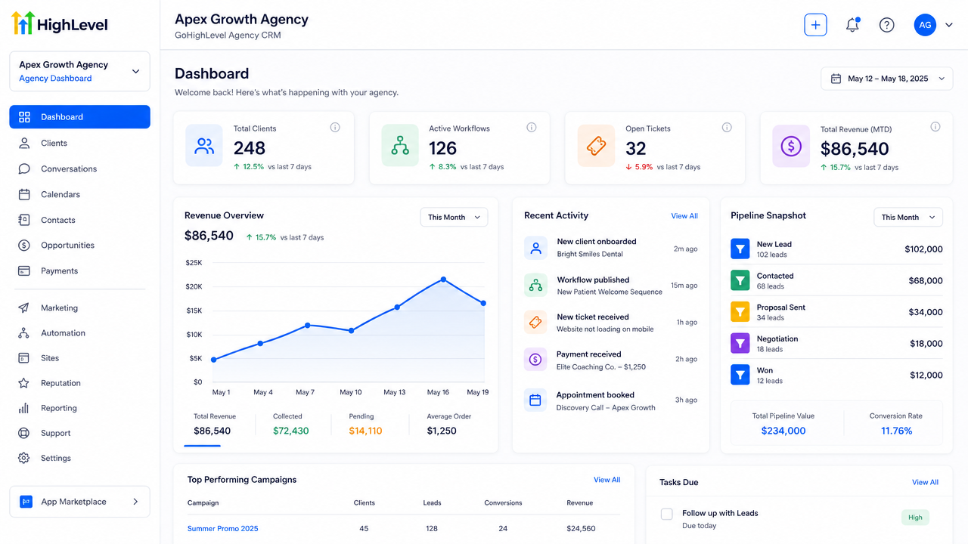Expand the Apex Growth Agency account switcher
968x544 pixels.
point(79,71)
